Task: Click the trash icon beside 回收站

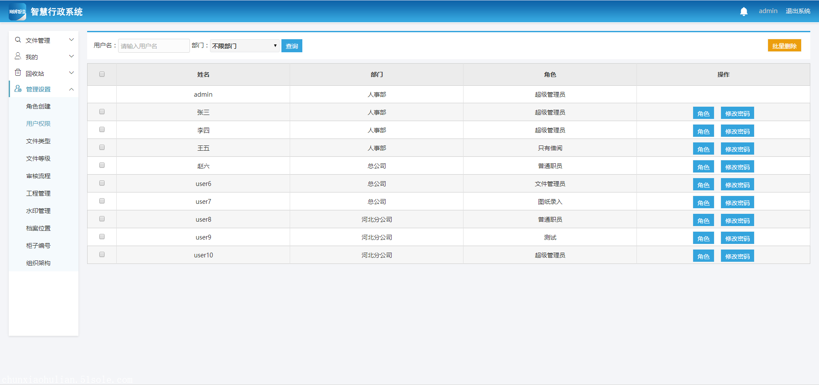Action: (18, 72)
